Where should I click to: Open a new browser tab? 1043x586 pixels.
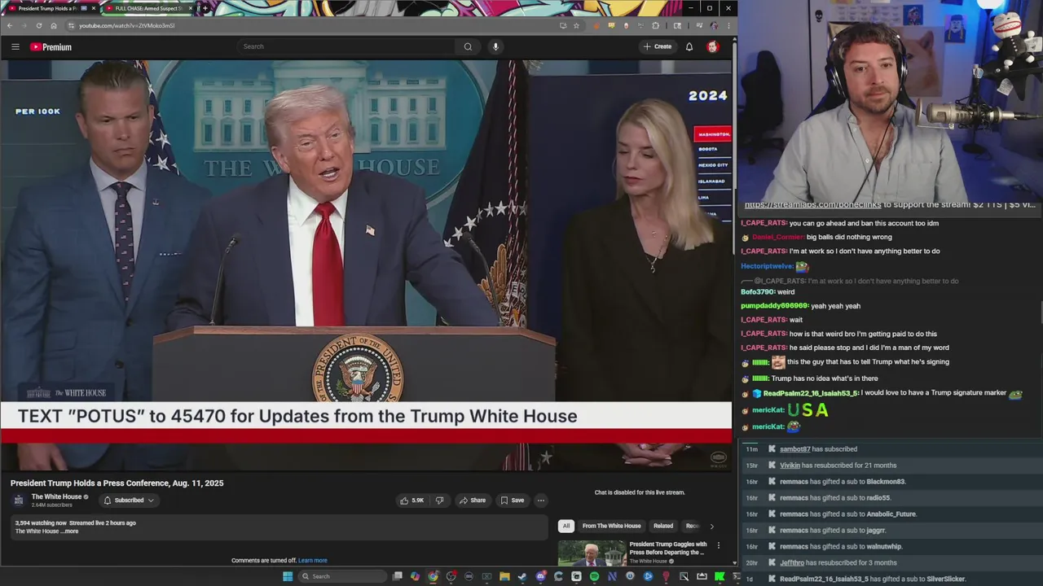pyautogui.click(x=205, y=8)
